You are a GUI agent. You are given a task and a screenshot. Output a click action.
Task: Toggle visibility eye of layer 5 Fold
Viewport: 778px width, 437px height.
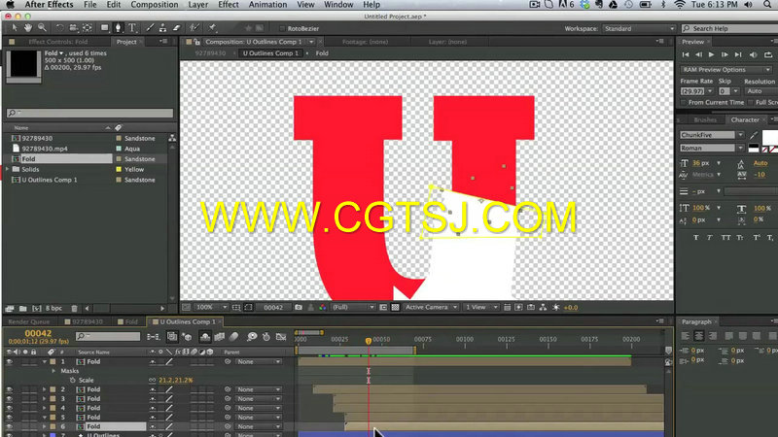9,418
